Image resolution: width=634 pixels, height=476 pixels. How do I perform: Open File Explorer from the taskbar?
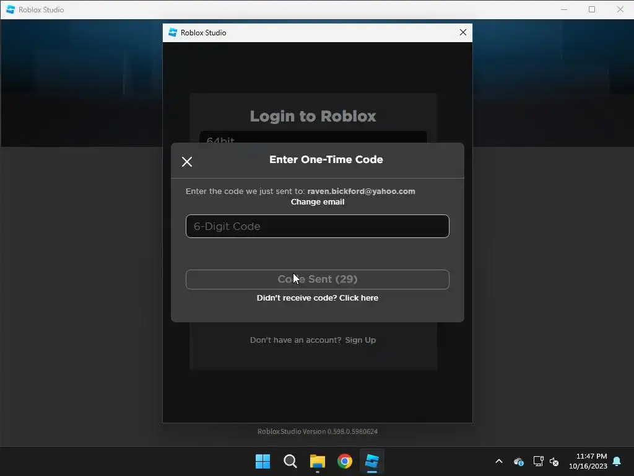[x=318, y=461]
